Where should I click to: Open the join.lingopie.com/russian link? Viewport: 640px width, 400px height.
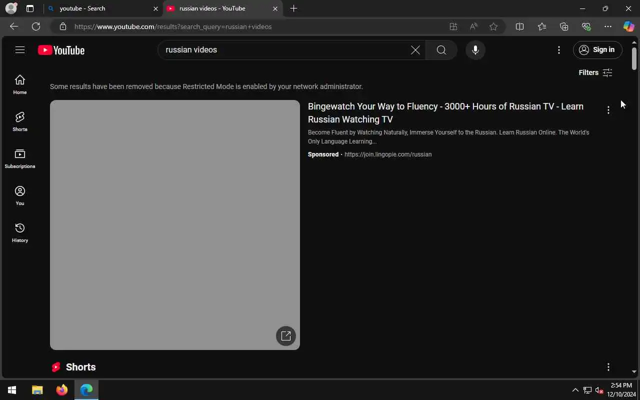point(388,154)
